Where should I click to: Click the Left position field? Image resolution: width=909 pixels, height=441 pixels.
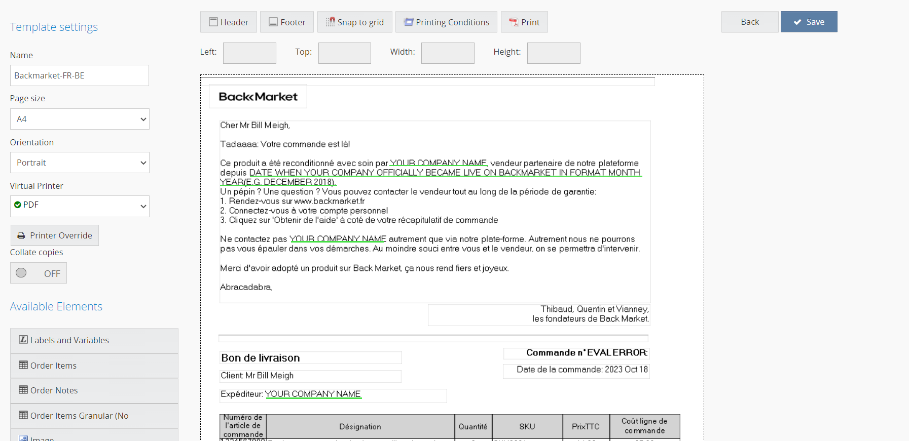click(x=249, y=53)
